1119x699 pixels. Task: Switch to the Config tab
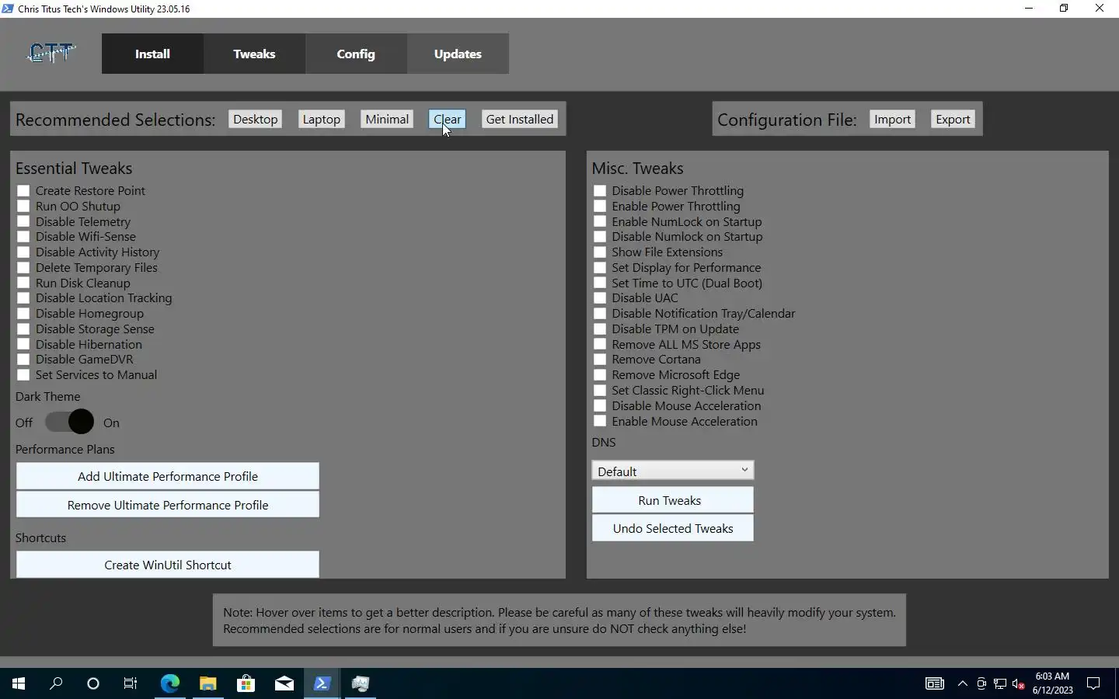click(356, 54)
